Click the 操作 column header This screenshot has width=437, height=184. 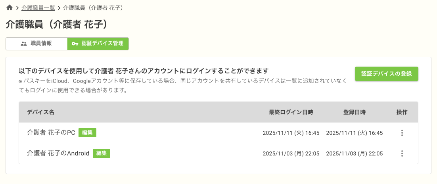(402, 112)
